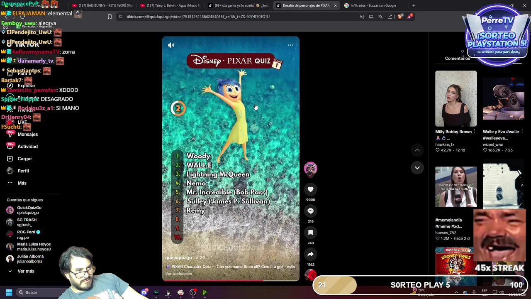531x299 pixels.
Task: Click the Cargar plus-square icon
Action: point(10,159)
